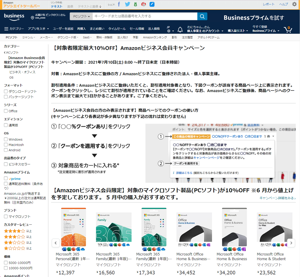Expand the 個人事業主のアカウント dropdown
Image resolution: width=300 pixels, height=277 pixels.
(x=205, y=31)
